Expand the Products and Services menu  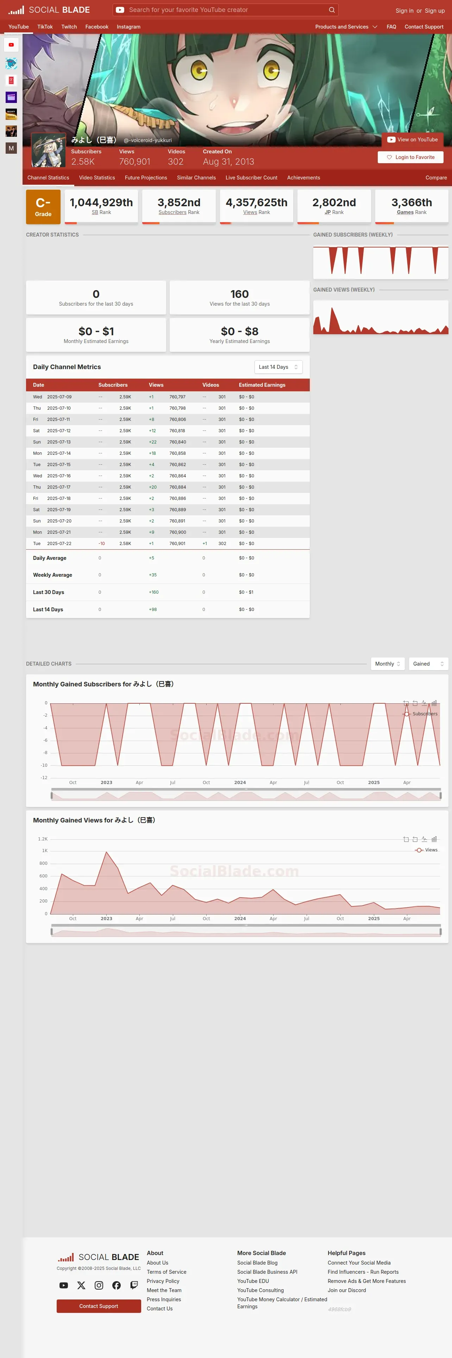(346, 27)
